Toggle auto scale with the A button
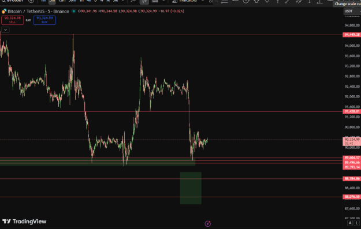The width and height of the screenshot is (361, 229). coord(350,223)
